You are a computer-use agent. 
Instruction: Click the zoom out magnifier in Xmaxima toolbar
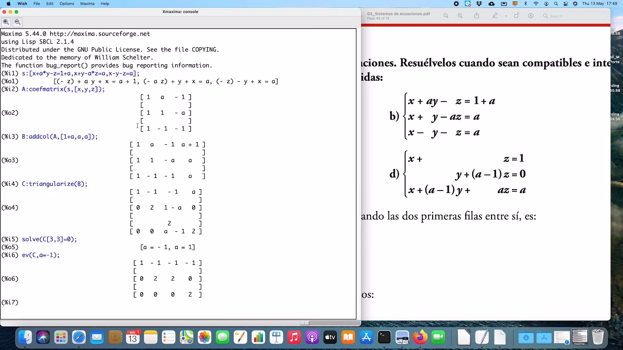click(18, 22)
